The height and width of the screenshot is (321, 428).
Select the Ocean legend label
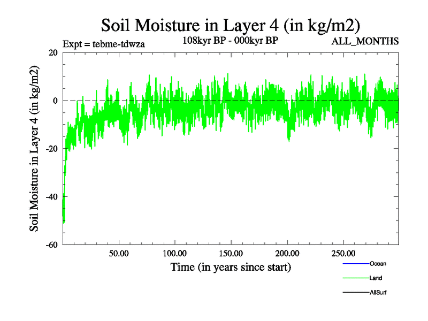pos(378,264)
